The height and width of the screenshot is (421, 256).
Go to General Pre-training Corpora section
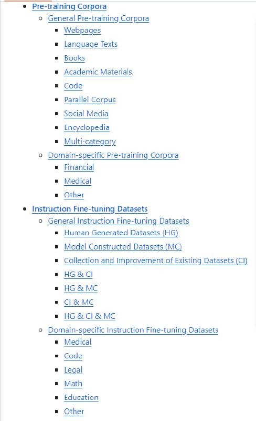(x=98, y=18)
